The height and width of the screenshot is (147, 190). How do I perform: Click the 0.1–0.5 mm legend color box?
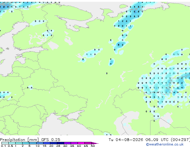[x=5, y=143]
